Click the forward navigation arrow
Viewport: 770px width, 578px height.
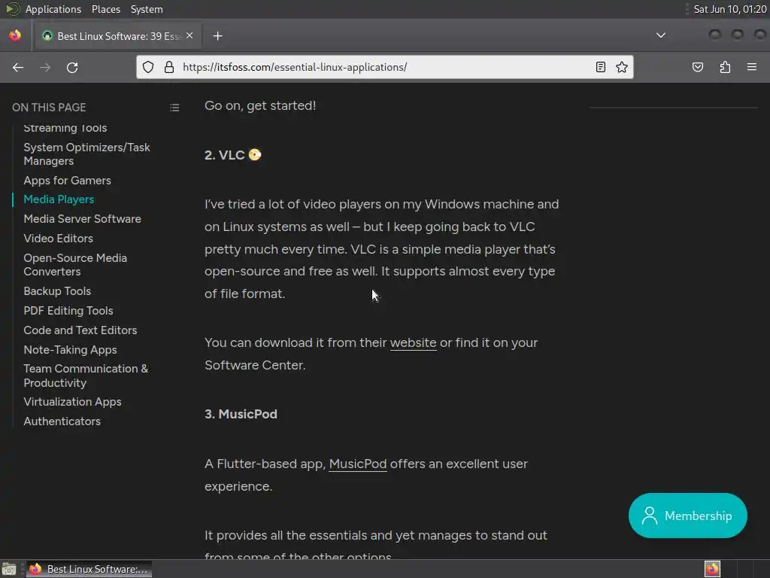pos(45,67)
